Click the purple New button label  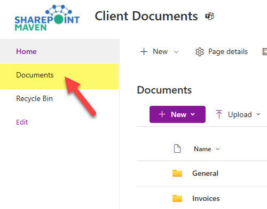[x=178, y=114]
